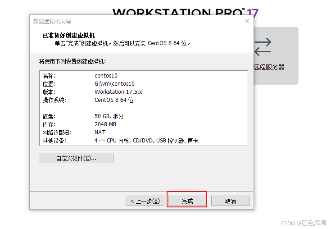
Task: Select the location value G:\vm\centos10
Action: (114, 84)
